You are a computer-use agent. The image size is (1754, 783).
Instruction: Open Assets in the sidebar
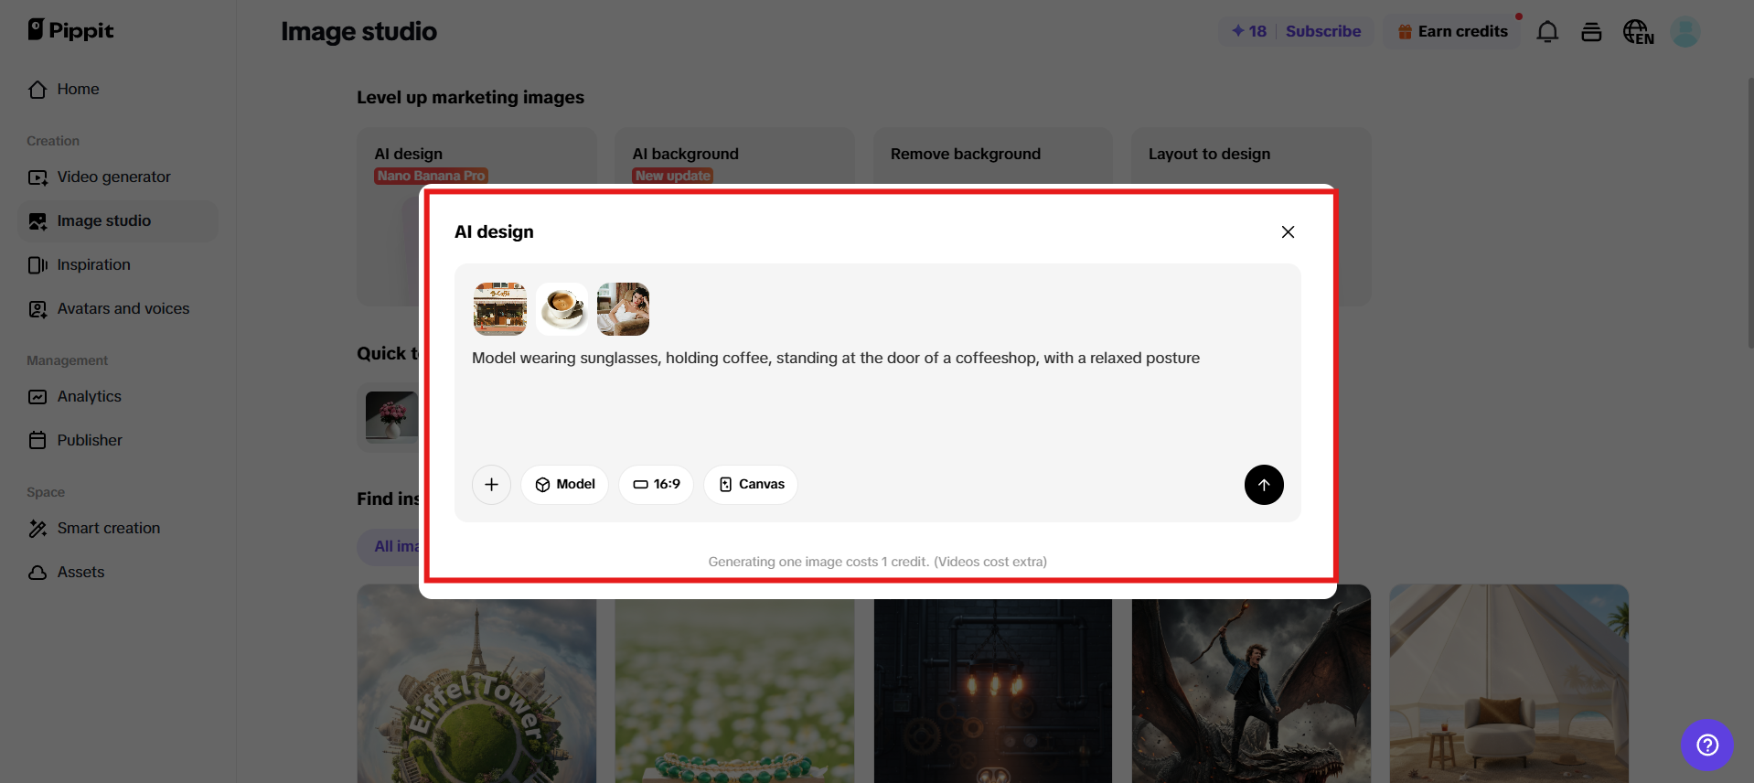(117, 572)
